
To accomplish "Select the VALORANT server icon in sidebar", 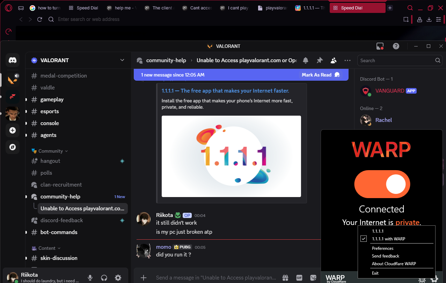I will tap(13, 80).
